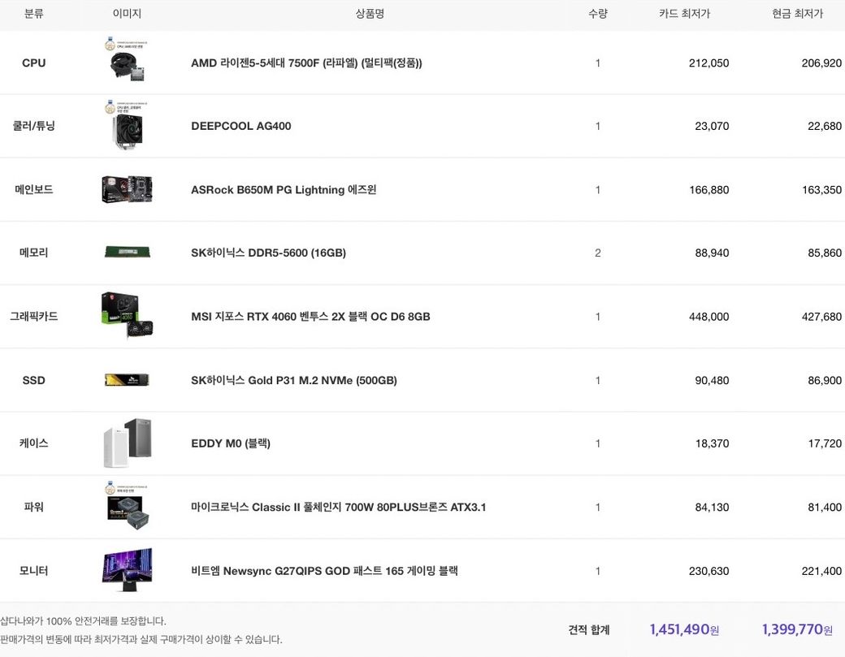Open the EDDY M0 (블랙) product link

click(231, 443)
